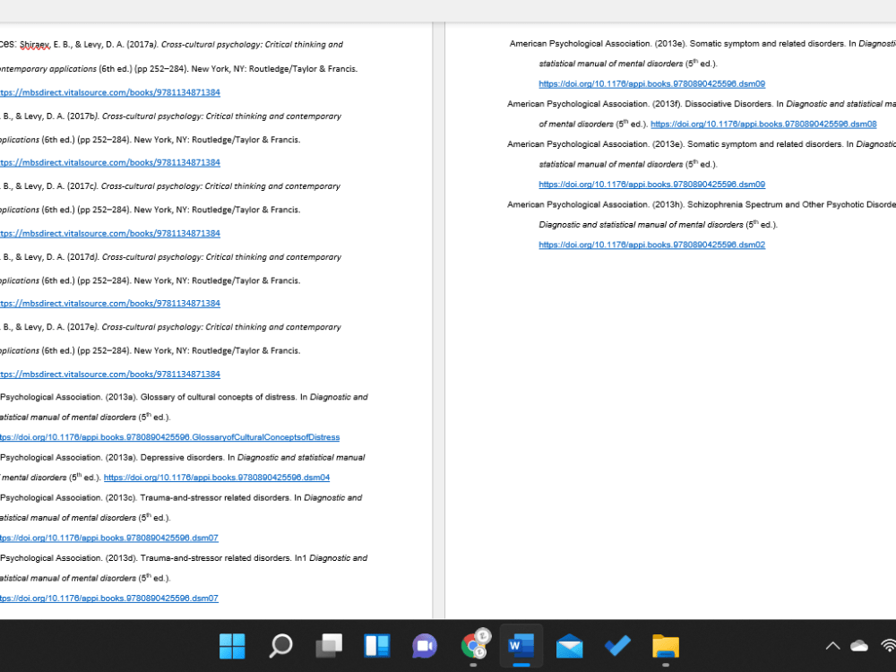896x672 pixels.
Task: Open the Mail app
Action: (x=569, y=646)
